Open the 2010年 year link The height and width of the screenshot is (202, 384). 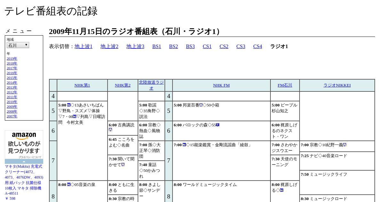click(12, 102)
